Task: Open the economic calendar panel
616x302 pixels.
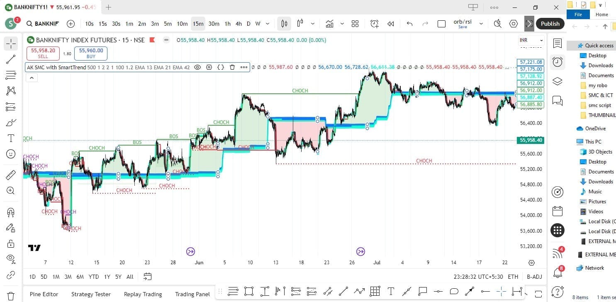Action: (x=558, y=211)
